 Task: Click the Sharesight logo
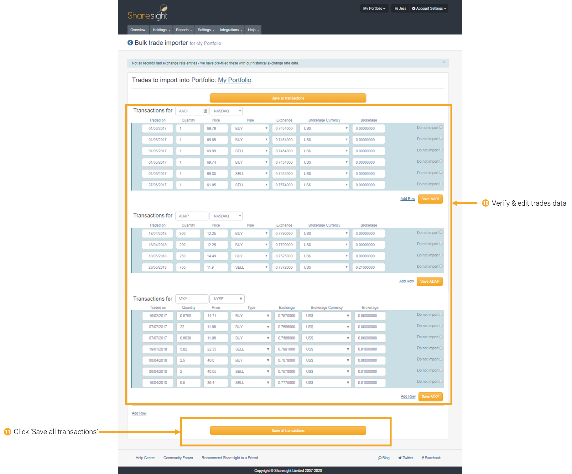148,13
